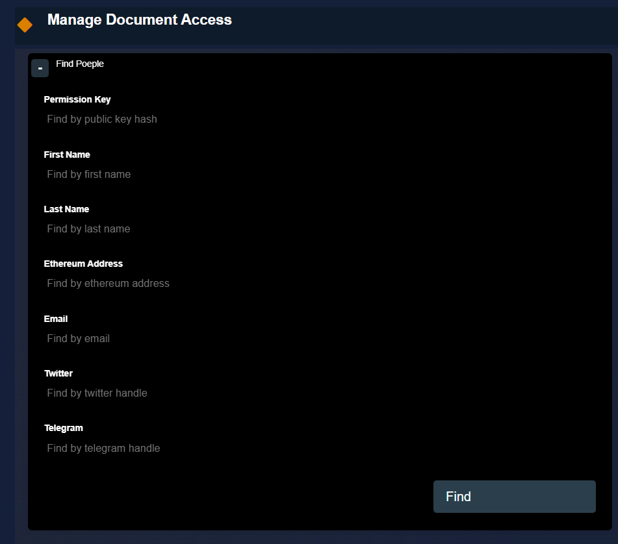Click the Manage Document Access heading
This screenshot has height=544, width=618.
point(139,20)
